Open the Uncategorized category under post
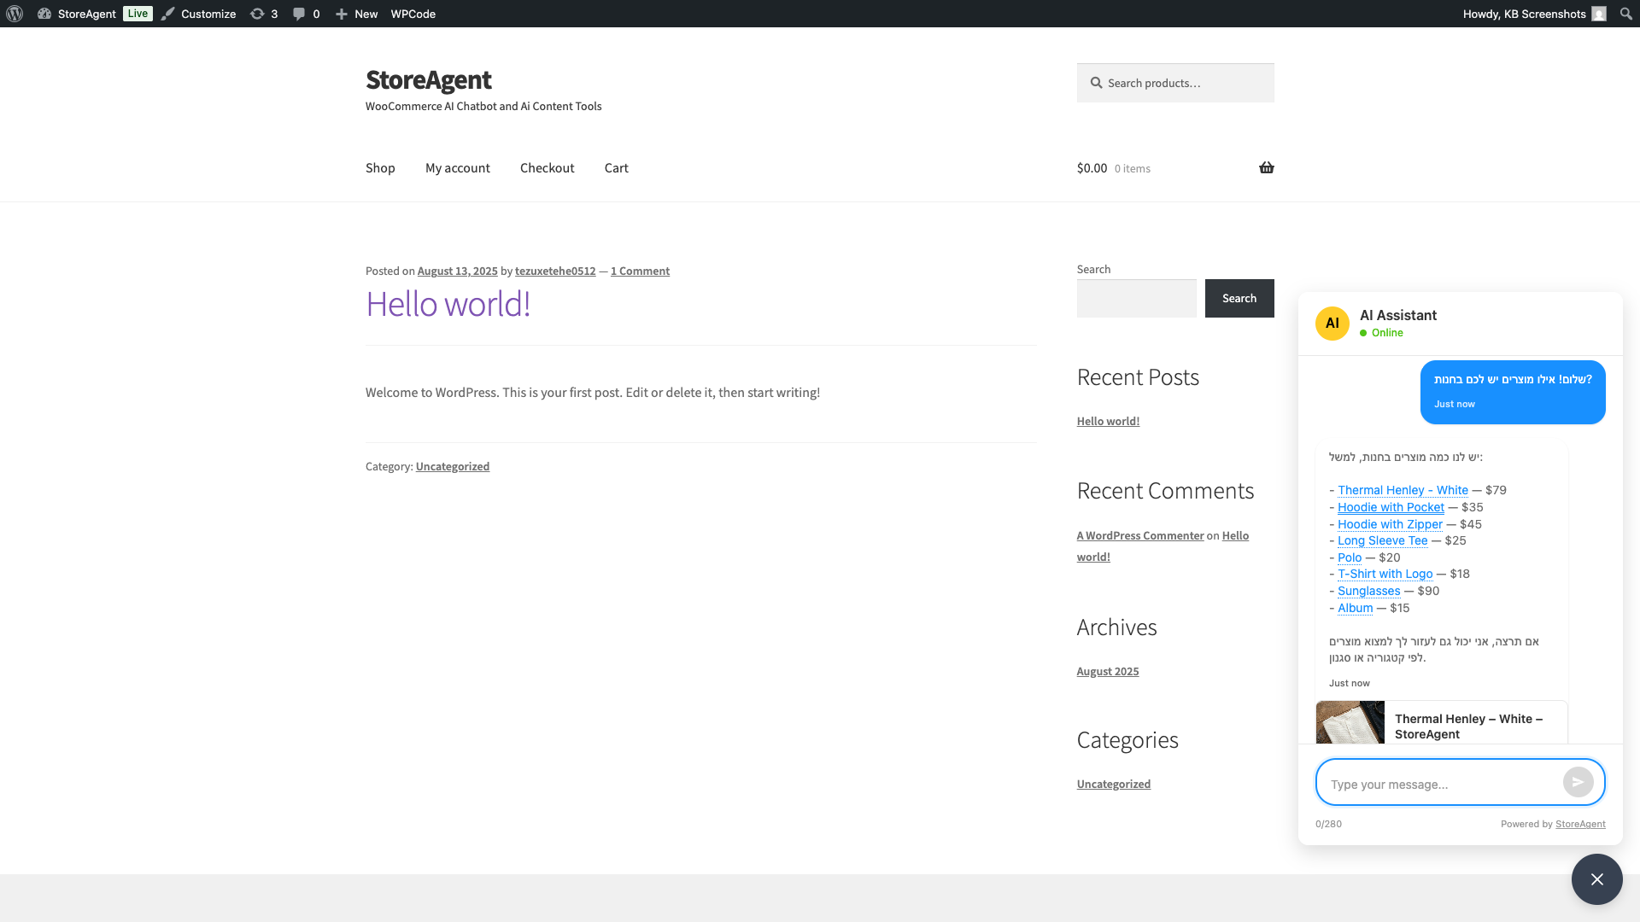 click(x=453, y=466)
